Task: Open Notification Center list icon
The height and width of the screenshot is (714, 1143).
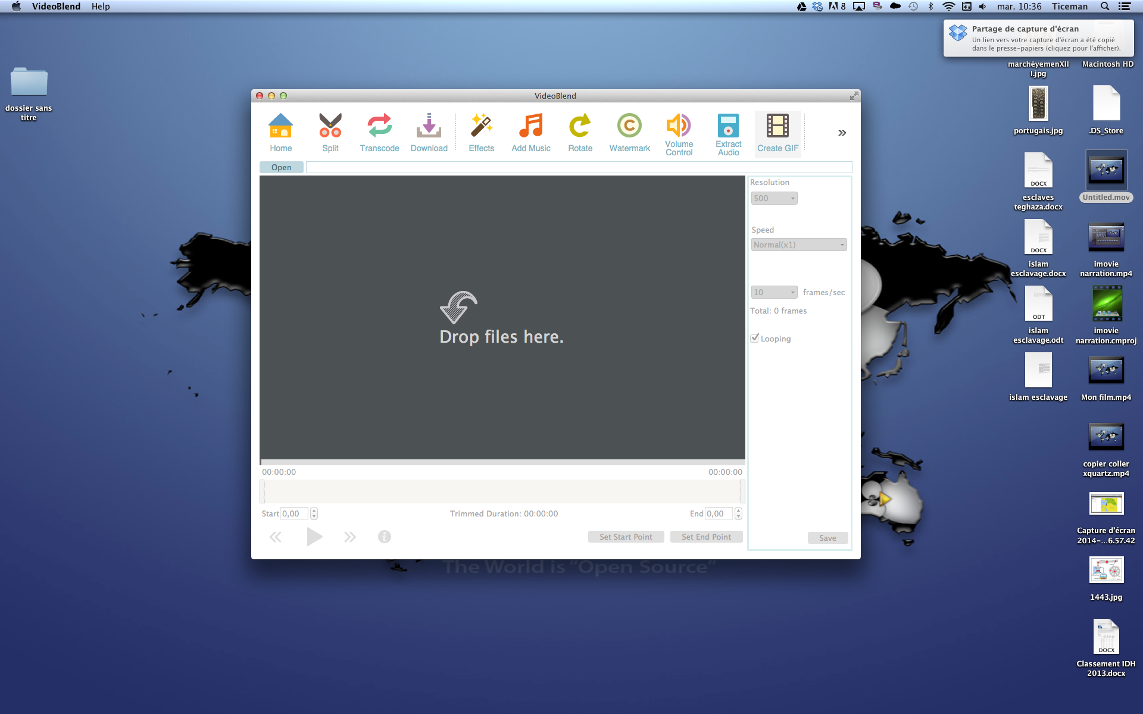Action: click(1125, 6)
